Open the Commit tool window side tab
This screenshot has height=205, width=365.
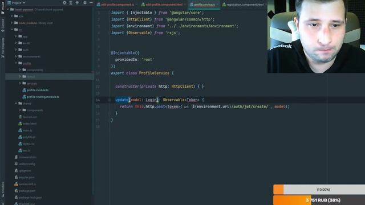[2, 25]
